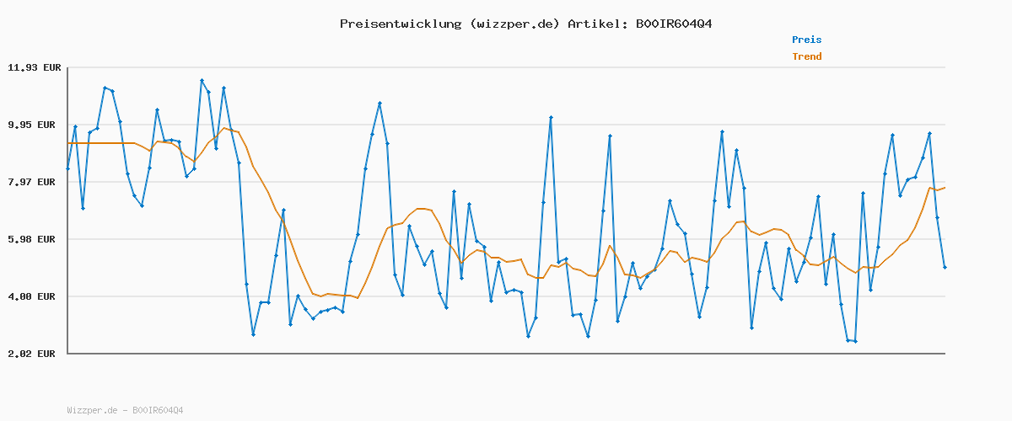
Task: Click the word 'Artikel:' in the chart title
Action: pyautogui.click(x=595, y=24)
